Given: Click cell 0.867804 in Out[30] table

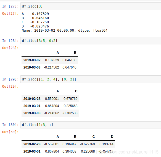Looking at the screenshot, I should click(x=52, y=151).
